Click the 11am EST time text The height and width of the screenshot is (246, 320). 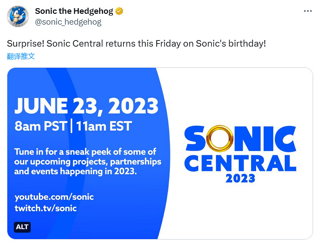coord(104,126)
